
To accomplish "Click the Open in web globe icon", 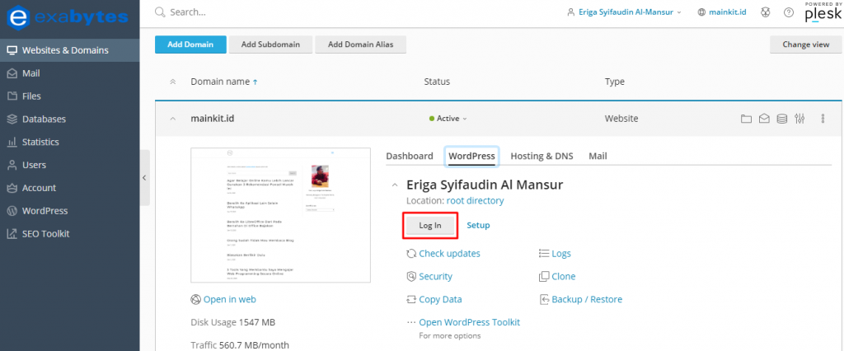I will [x=195, y=299].
